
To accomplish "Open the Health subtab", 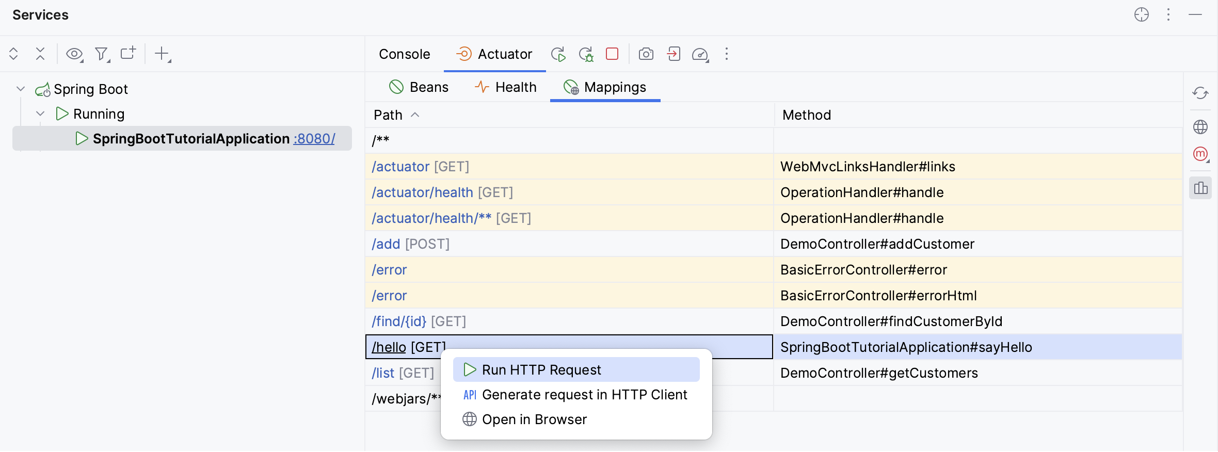I will click(x=505, y=87).
